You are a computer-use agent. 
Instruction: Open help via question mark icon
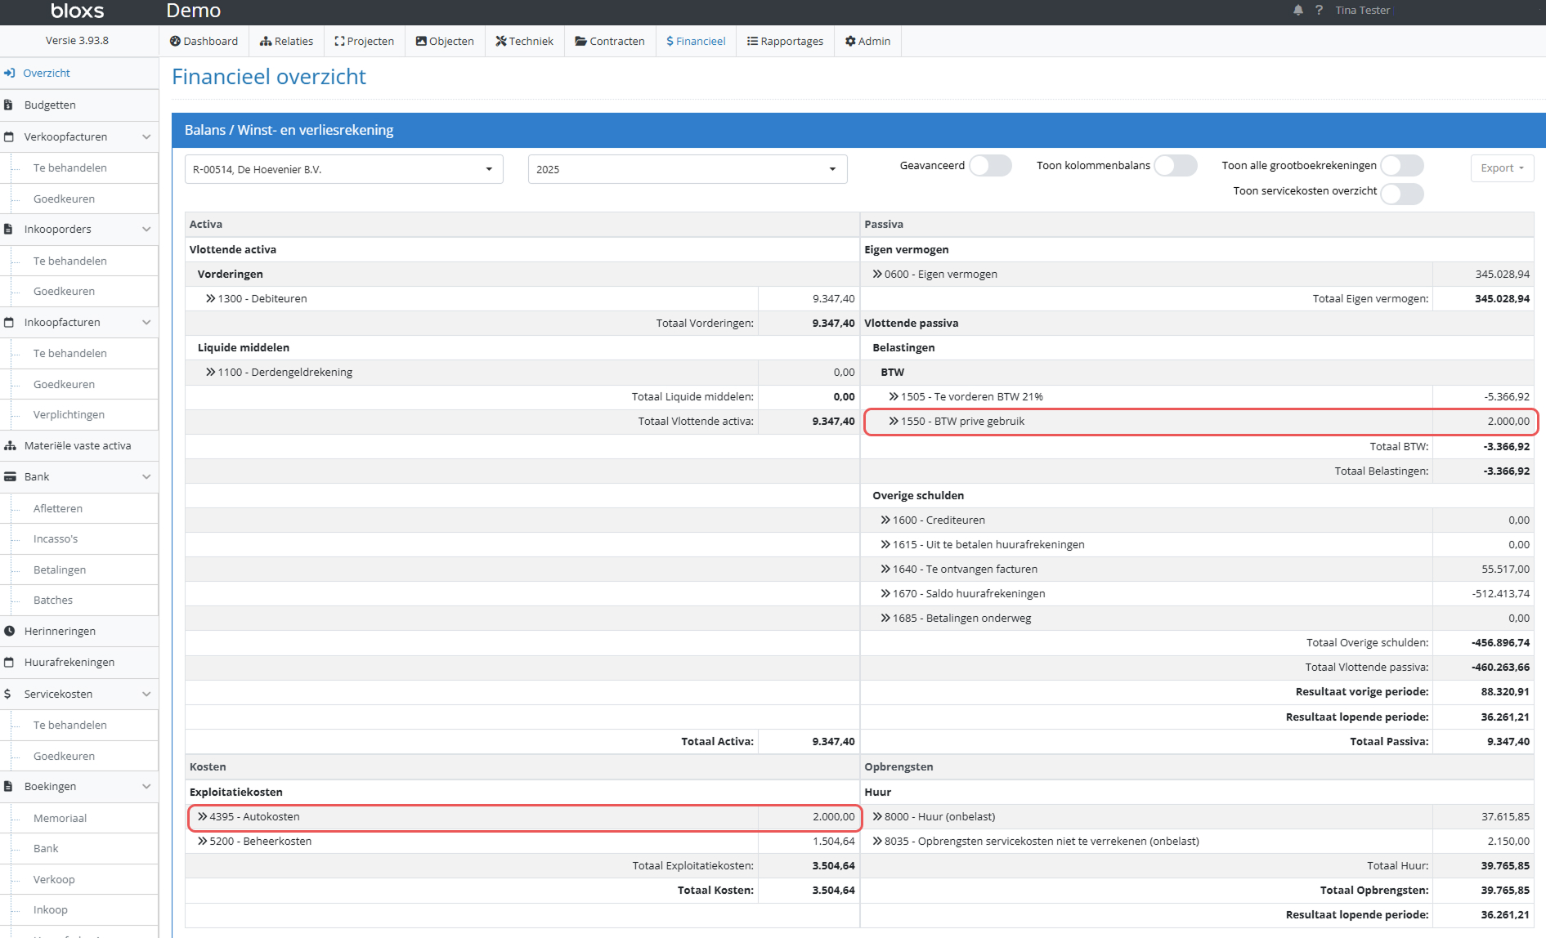pos(1319,11)
